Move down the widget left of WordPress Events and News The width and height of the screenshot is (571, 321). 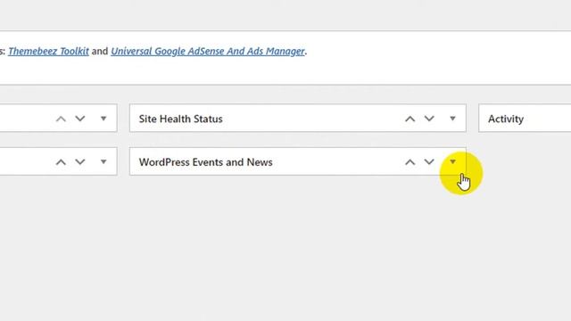80,162
